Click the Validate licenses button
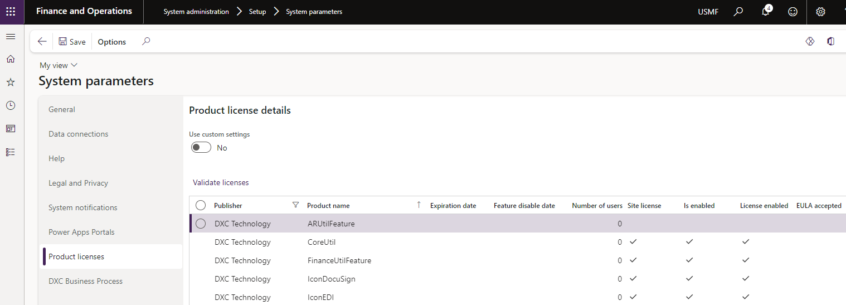 pyautogui.click(x=221, y=182)
